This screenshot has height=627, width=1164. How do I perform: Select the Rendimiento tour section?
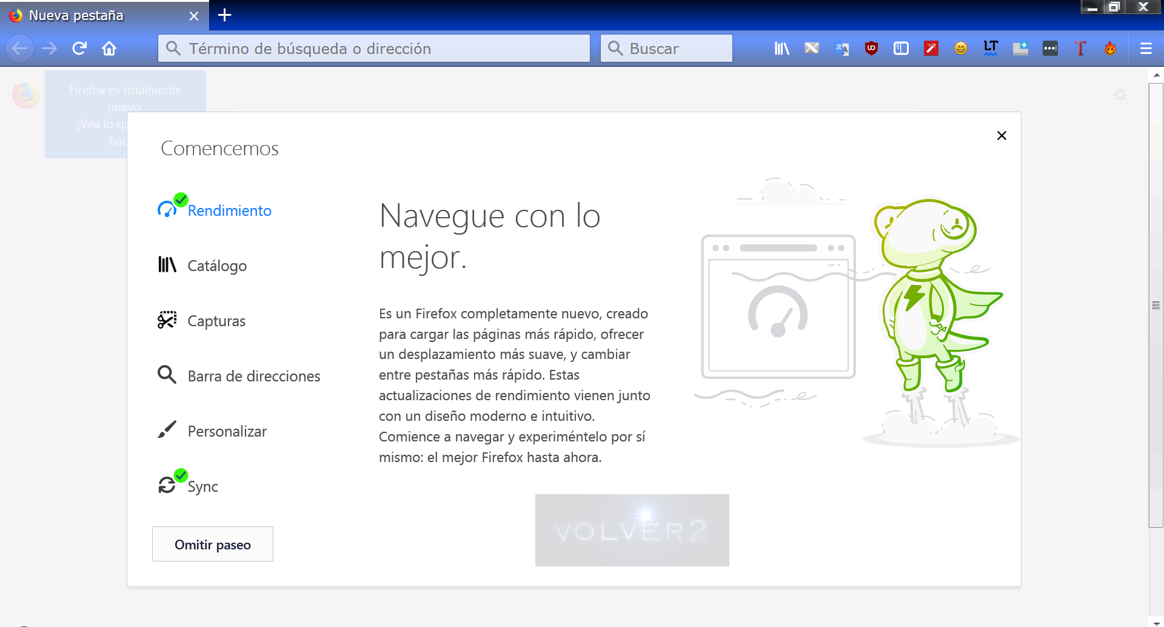coord(215,210)
